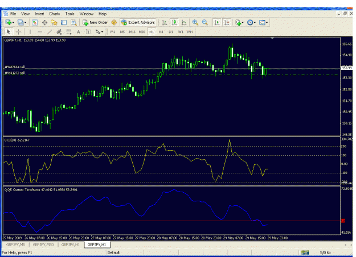Switch chart to line chart style

(184, 22)
